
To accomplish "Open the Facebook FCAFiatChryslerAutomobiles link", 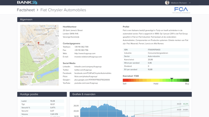I will [93, 73].
